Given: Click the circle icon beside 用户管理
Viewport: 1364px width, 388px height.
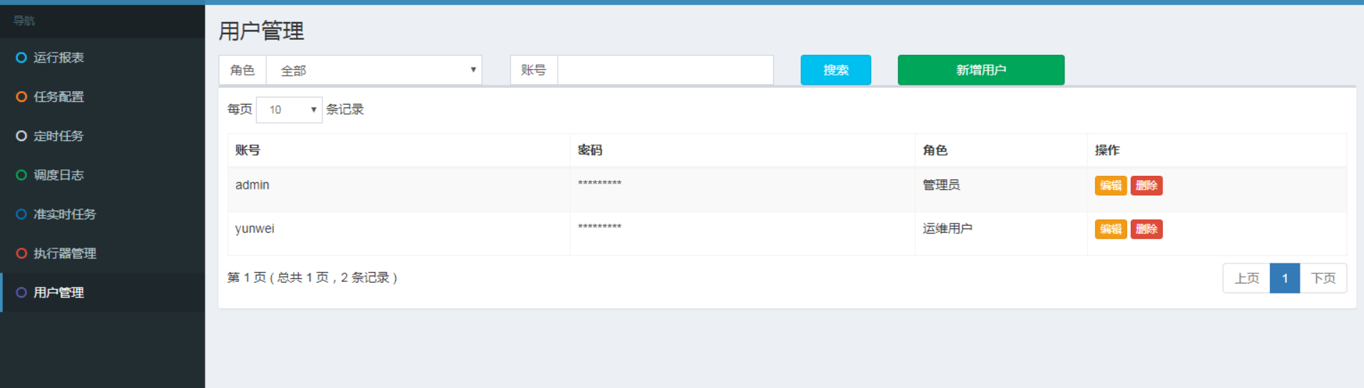Looking at the screenshot, I should [21, 293].
